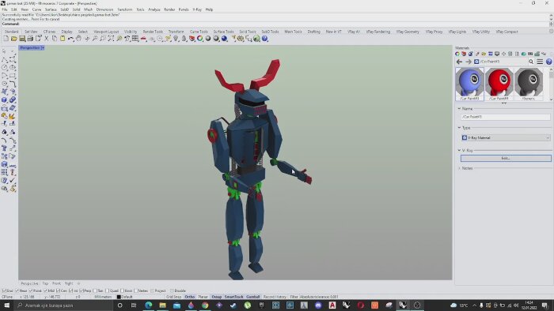Add a viewport tab with plus button

tap(79, 283)
